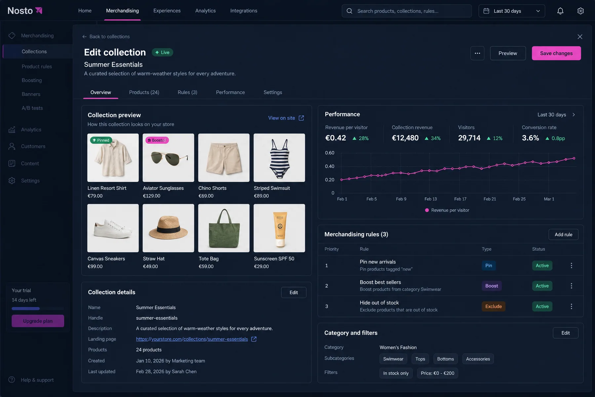Open the settings gear in top bar
595x397 pixels.
580,11
